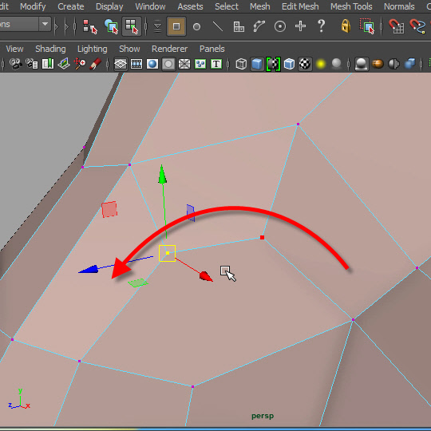This screenshot has height=431, width=431.
Task: Select by hierarchy and combinations icon
Action: click(x=90, y=26)
